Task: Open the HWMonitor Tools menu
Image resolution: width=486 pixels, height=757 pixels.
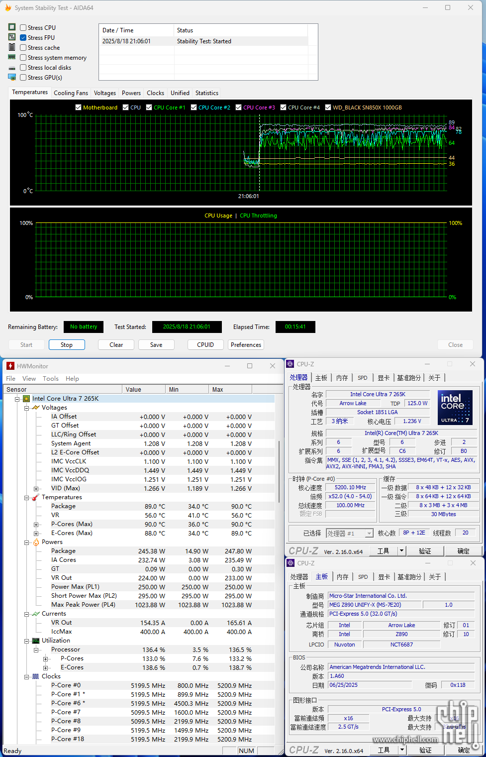Action: [51, 379]
